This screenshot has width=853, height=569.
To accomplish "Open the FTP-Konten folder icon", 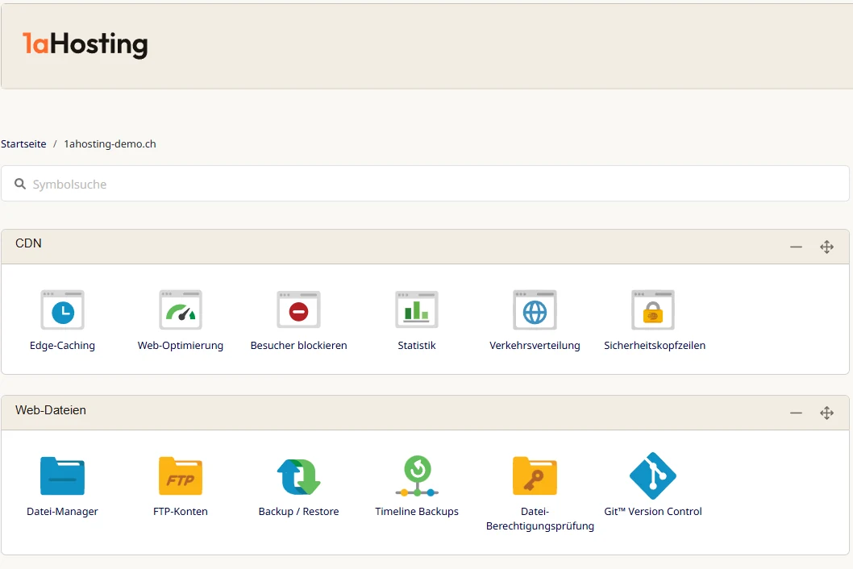I will pos(181,476).
